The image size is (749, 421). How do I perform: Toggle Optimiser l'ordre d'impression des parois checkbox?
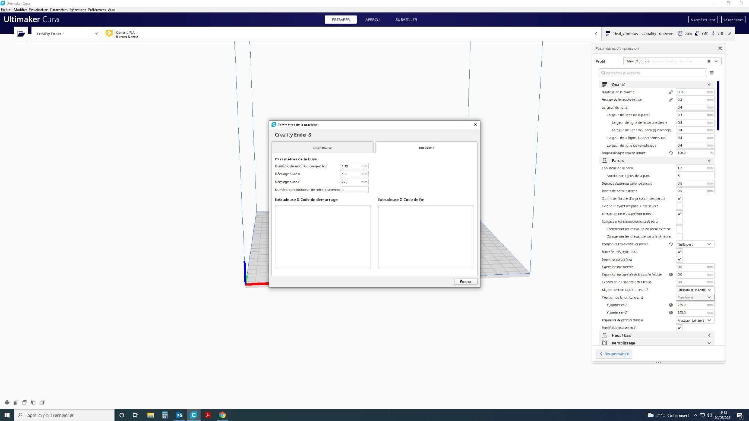click(x=679, y=199)
